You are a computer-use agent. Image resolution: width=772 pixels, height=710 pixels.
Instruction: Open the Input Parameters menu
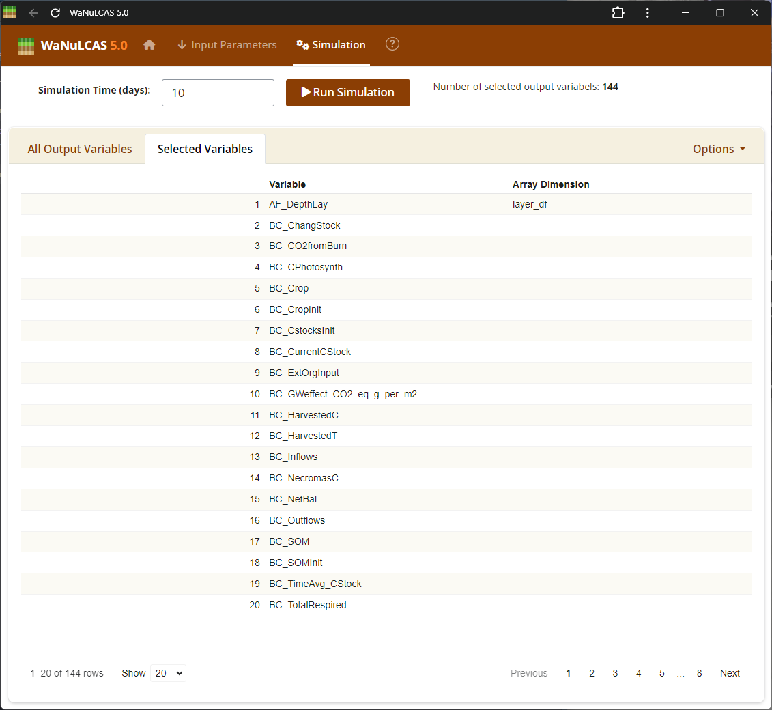pyautogui.click(x=227, y=45)
